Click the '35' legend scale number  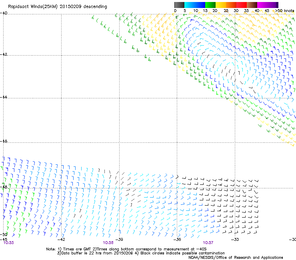(246, 11)
